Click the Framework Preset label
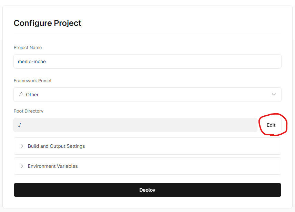 pyautogui.click(x=32, y=80)
